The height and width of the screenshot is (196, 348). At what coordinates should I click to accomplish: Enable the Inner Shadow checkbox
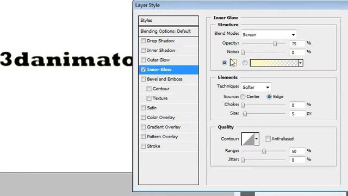coord(143,50)
